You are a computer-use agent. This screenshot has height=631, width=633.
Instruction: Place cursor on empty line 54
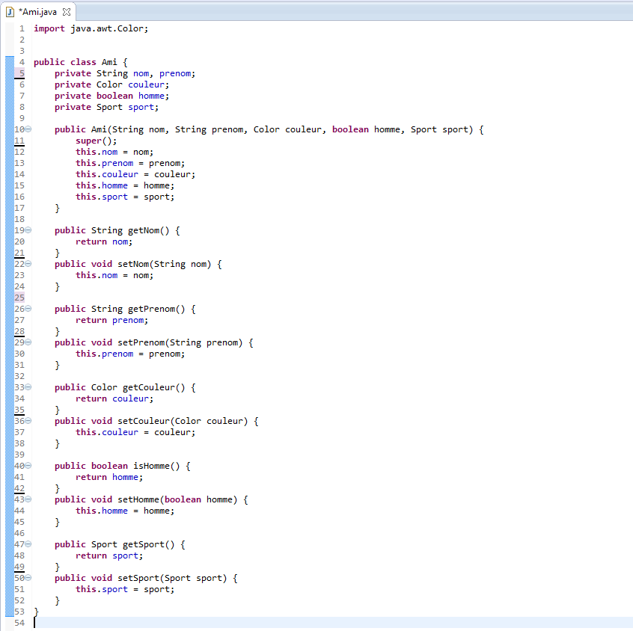[x=150, y=623]
